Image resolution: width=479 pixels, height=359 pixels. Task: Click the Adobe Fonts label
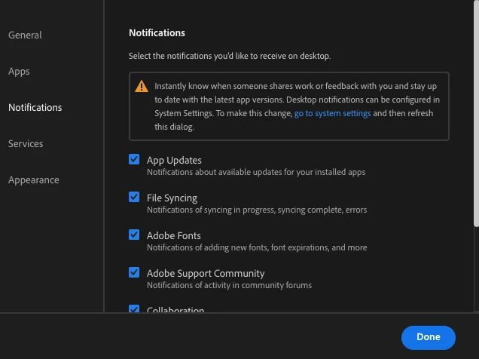tap(174, 236)
